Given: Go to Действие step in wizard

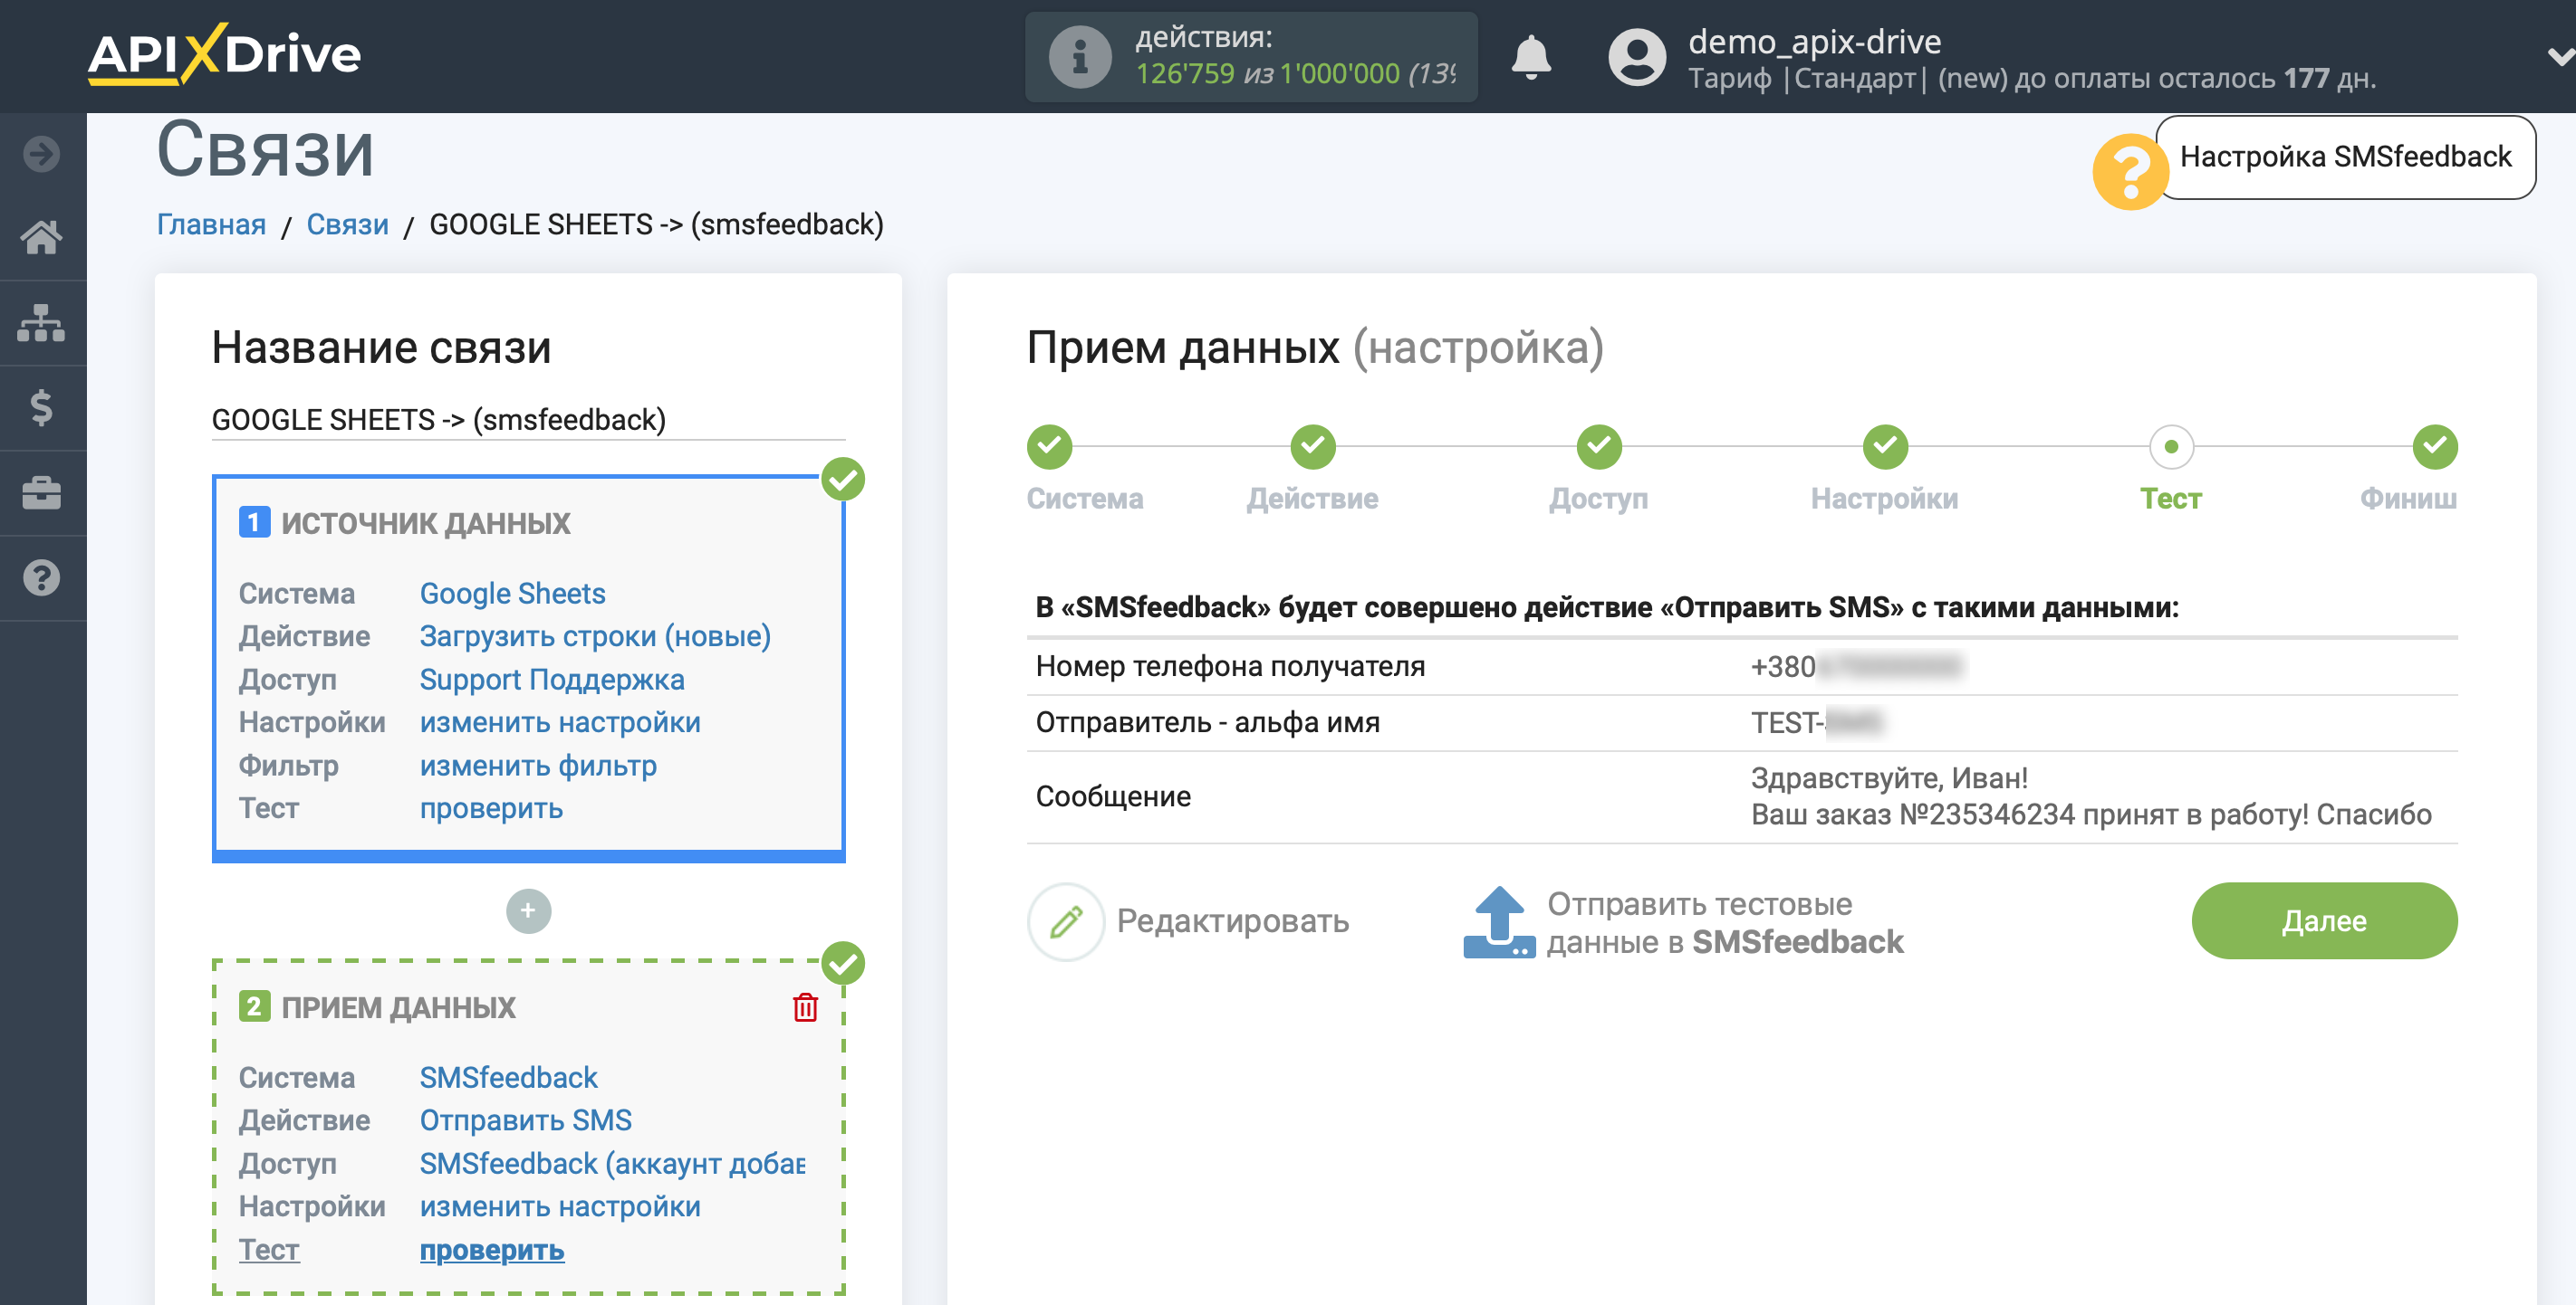Looking at the screenshot, I should pyautogui.click(x=1313, y=447).
